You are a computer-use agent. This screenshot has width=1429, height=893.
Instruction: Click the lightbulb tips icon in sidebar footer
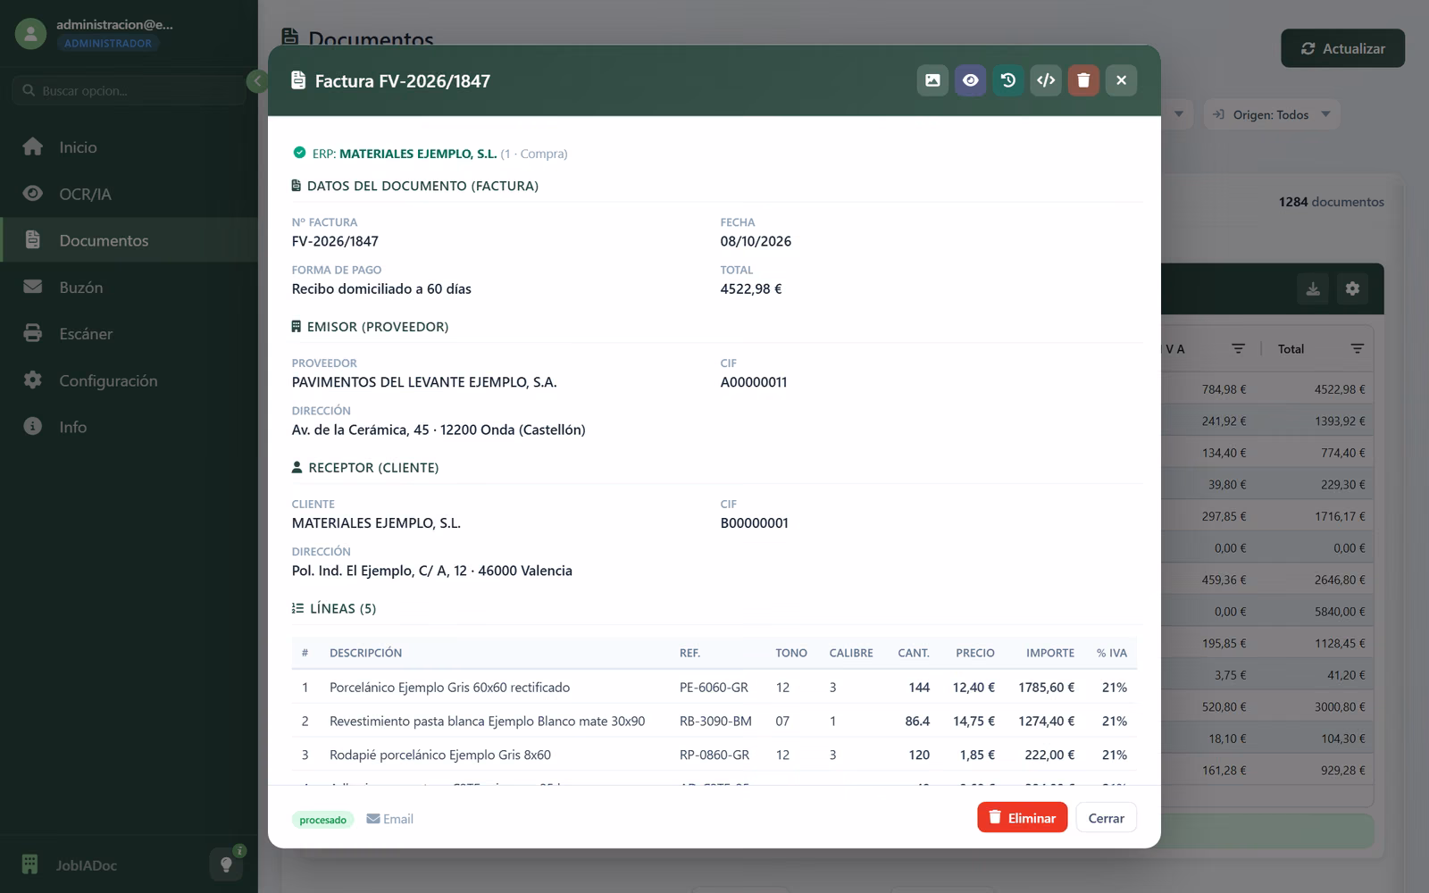point(226,864)
